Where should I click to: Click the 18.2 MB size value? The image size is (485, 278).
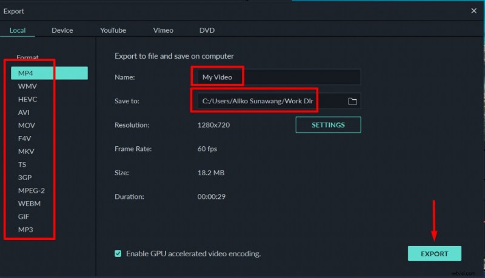point(210,173)
